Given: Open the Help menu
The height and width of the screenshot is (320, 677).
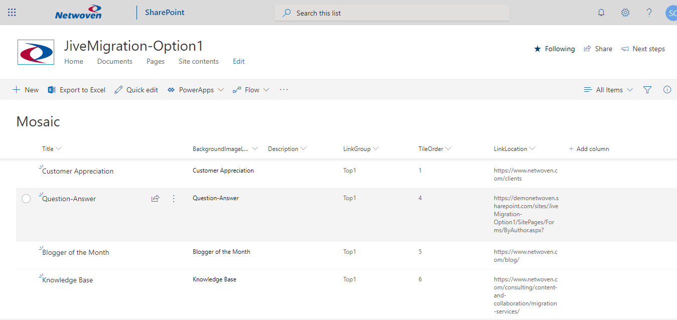Looking at the screenshot, I should point(648,12).
